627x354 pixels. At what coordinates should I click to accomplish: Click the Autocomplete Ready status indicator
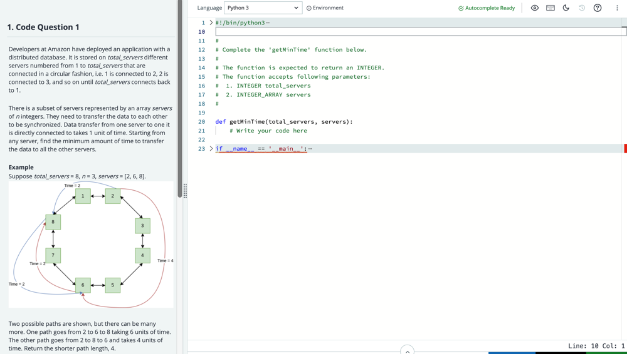coord(487,8)
